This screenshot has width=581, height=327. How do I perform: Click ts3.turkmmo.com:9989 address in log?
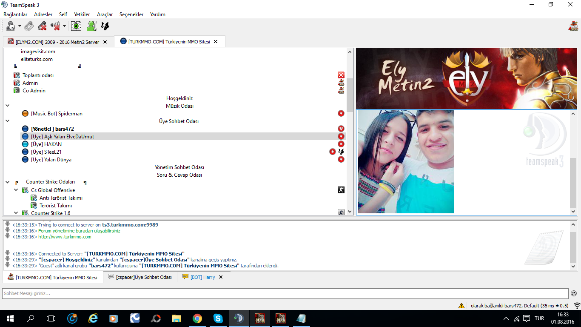click(x=130, y=225)
